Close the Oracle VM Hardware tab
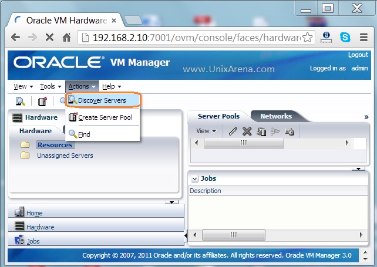 tap(114, 21)
